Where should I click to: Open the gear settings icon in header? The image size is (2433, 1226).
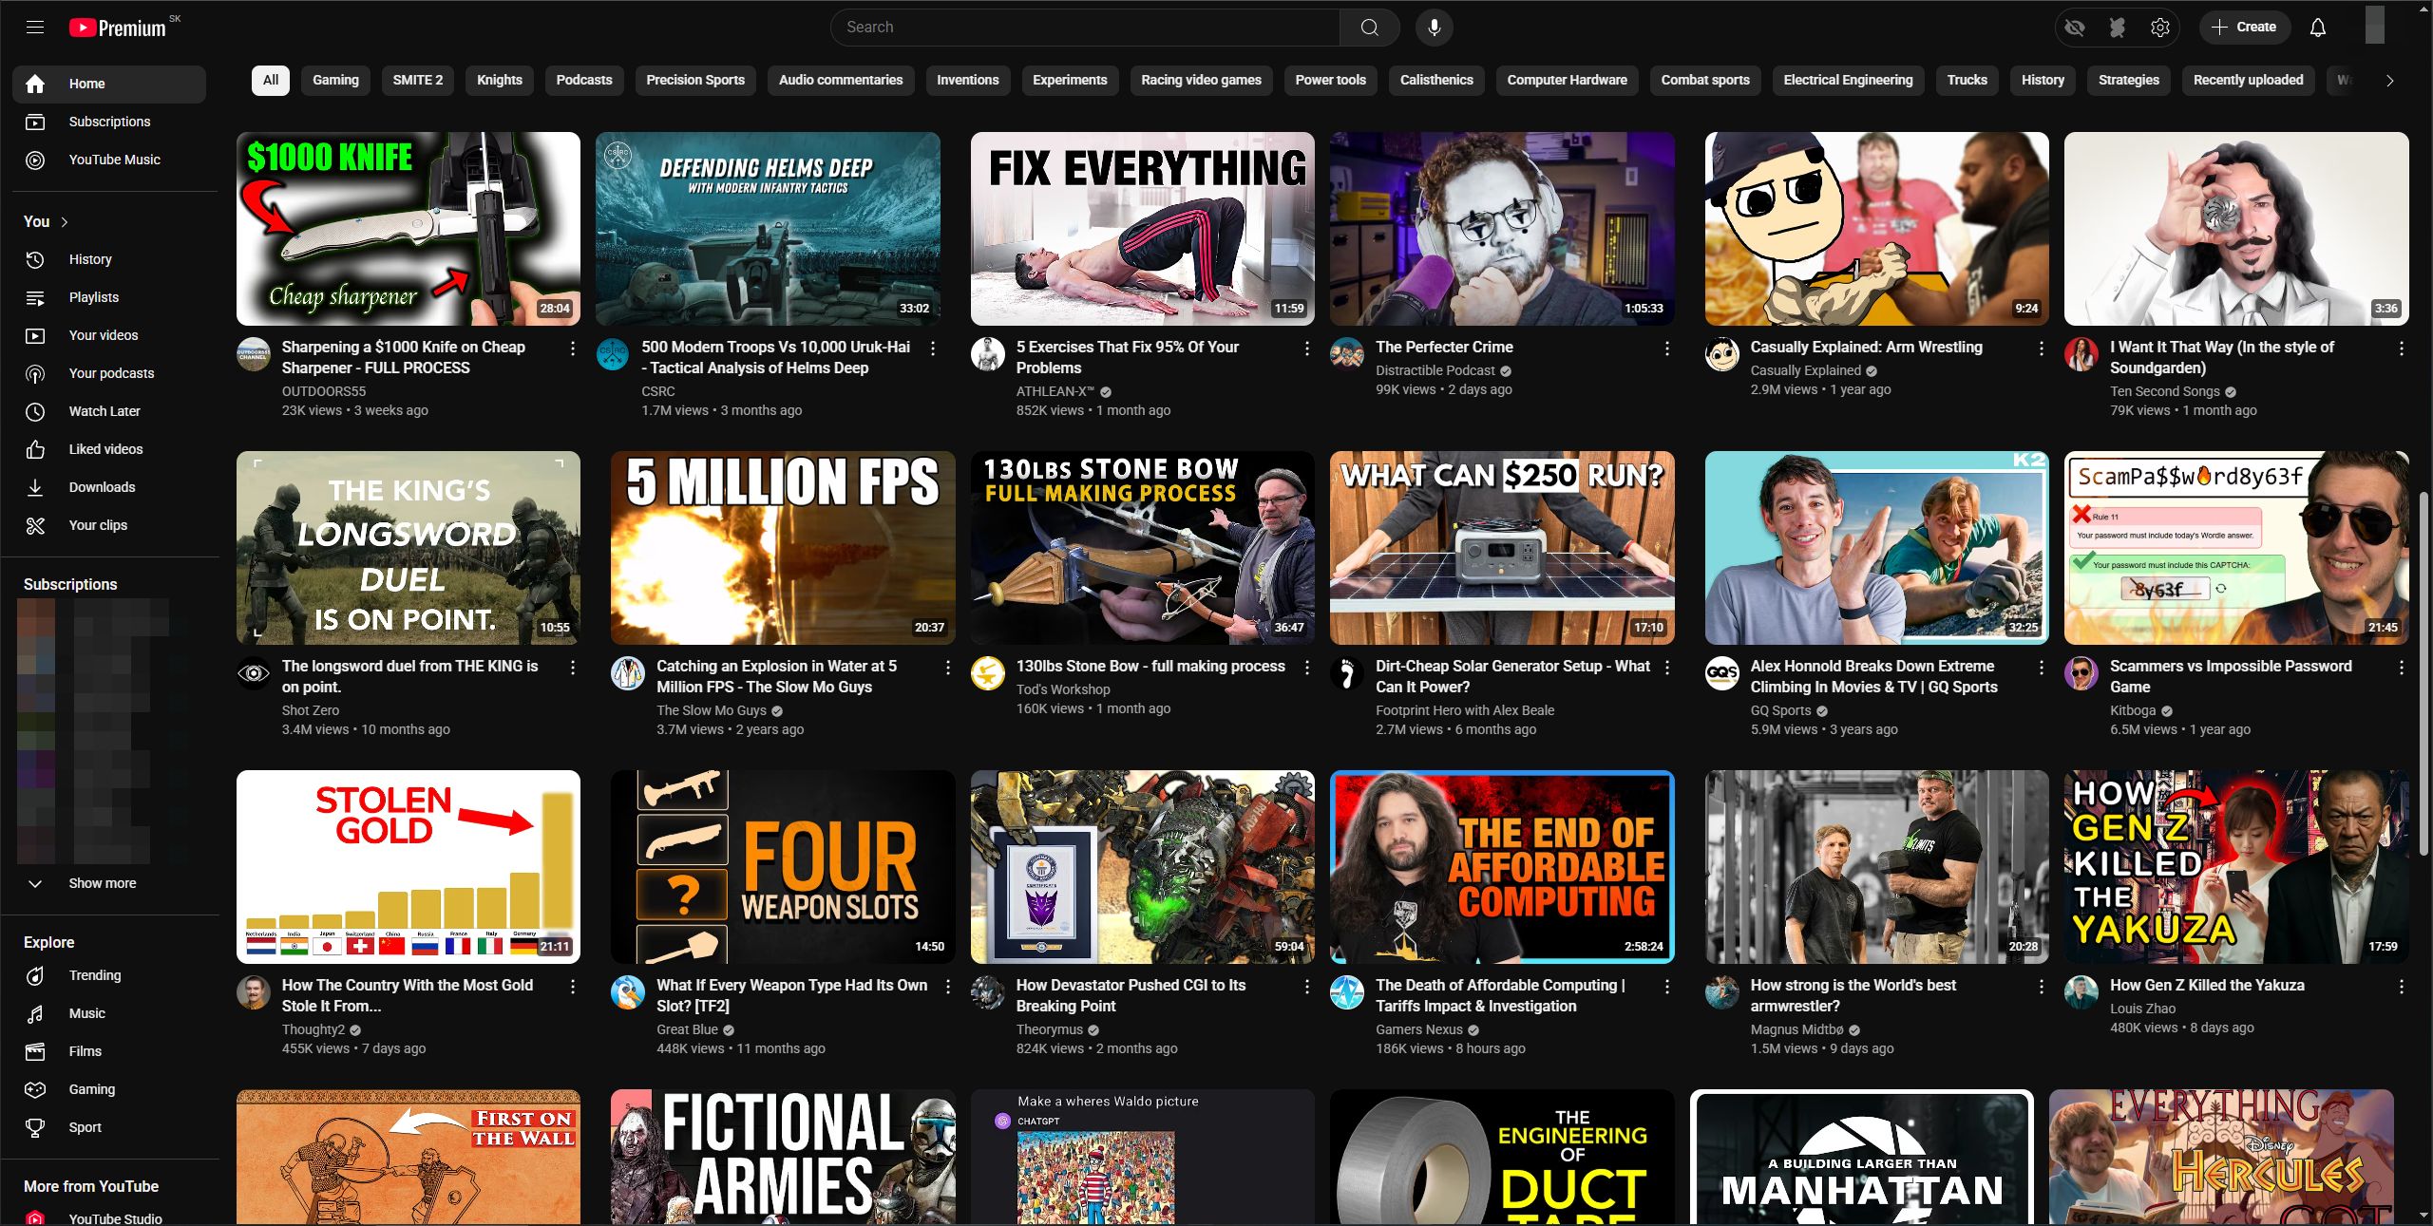[x=2159, y=28]
